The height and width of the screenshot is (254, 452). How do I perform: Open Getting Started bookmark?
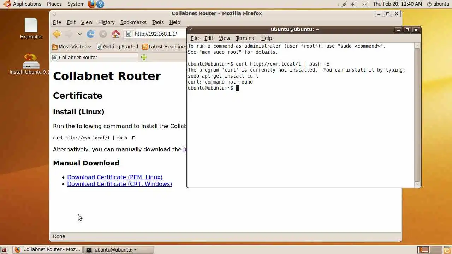click(118, 47)
